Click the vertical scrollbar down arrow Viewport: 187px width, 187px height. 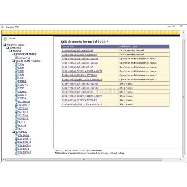(x=184, y=156)
